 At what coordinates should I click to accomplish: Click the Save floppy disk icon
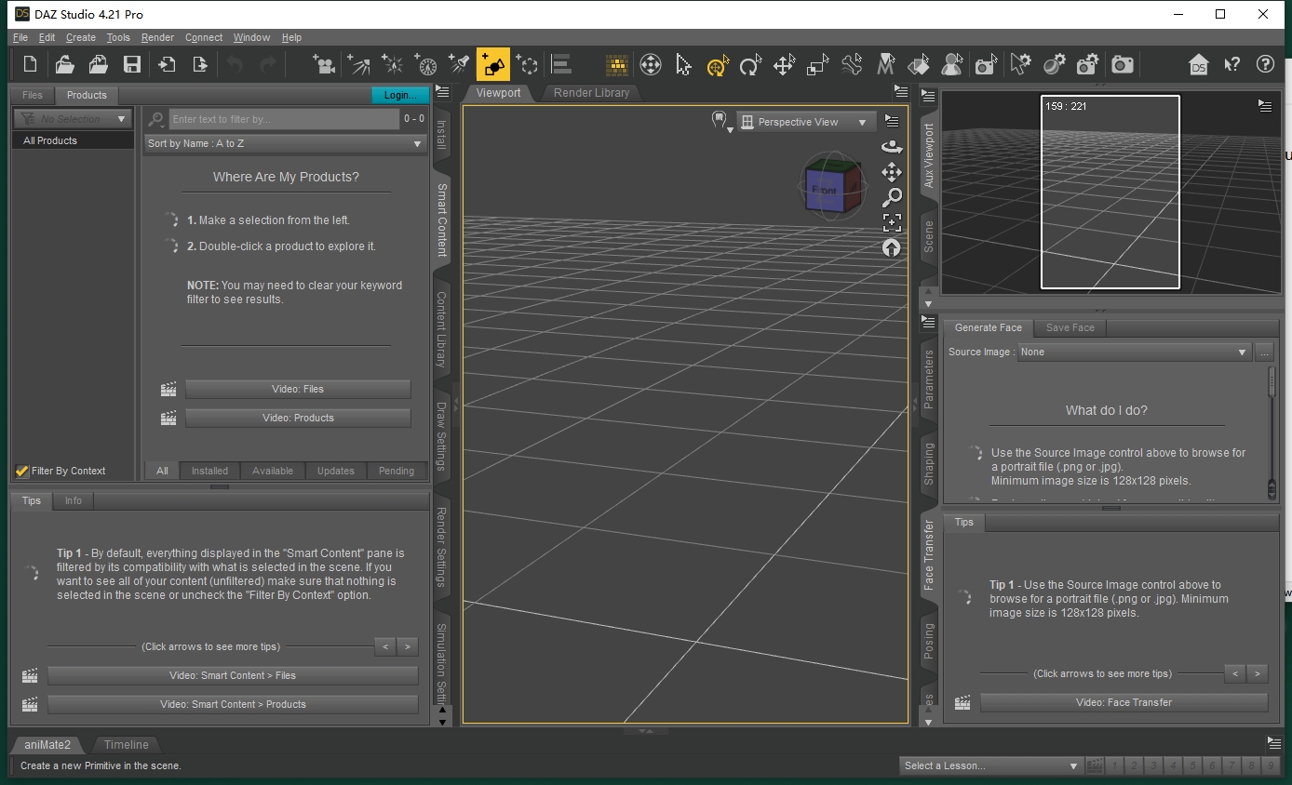132,64
